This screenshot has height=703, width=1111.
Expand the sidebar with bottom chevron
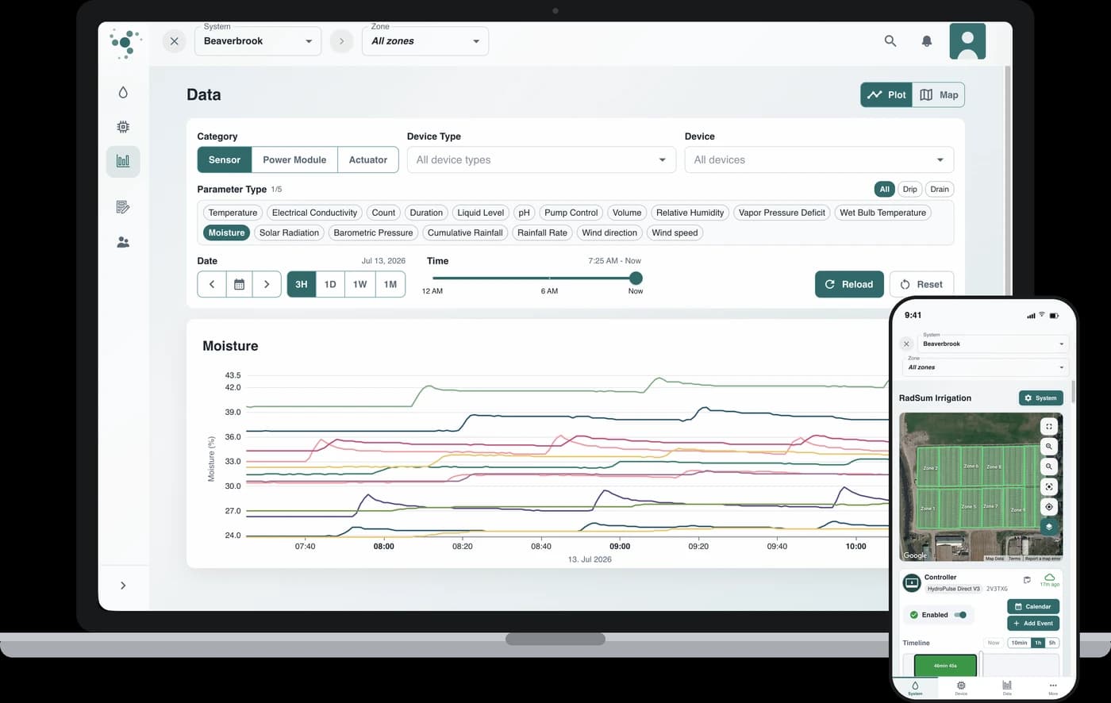(x=123, y=586)
